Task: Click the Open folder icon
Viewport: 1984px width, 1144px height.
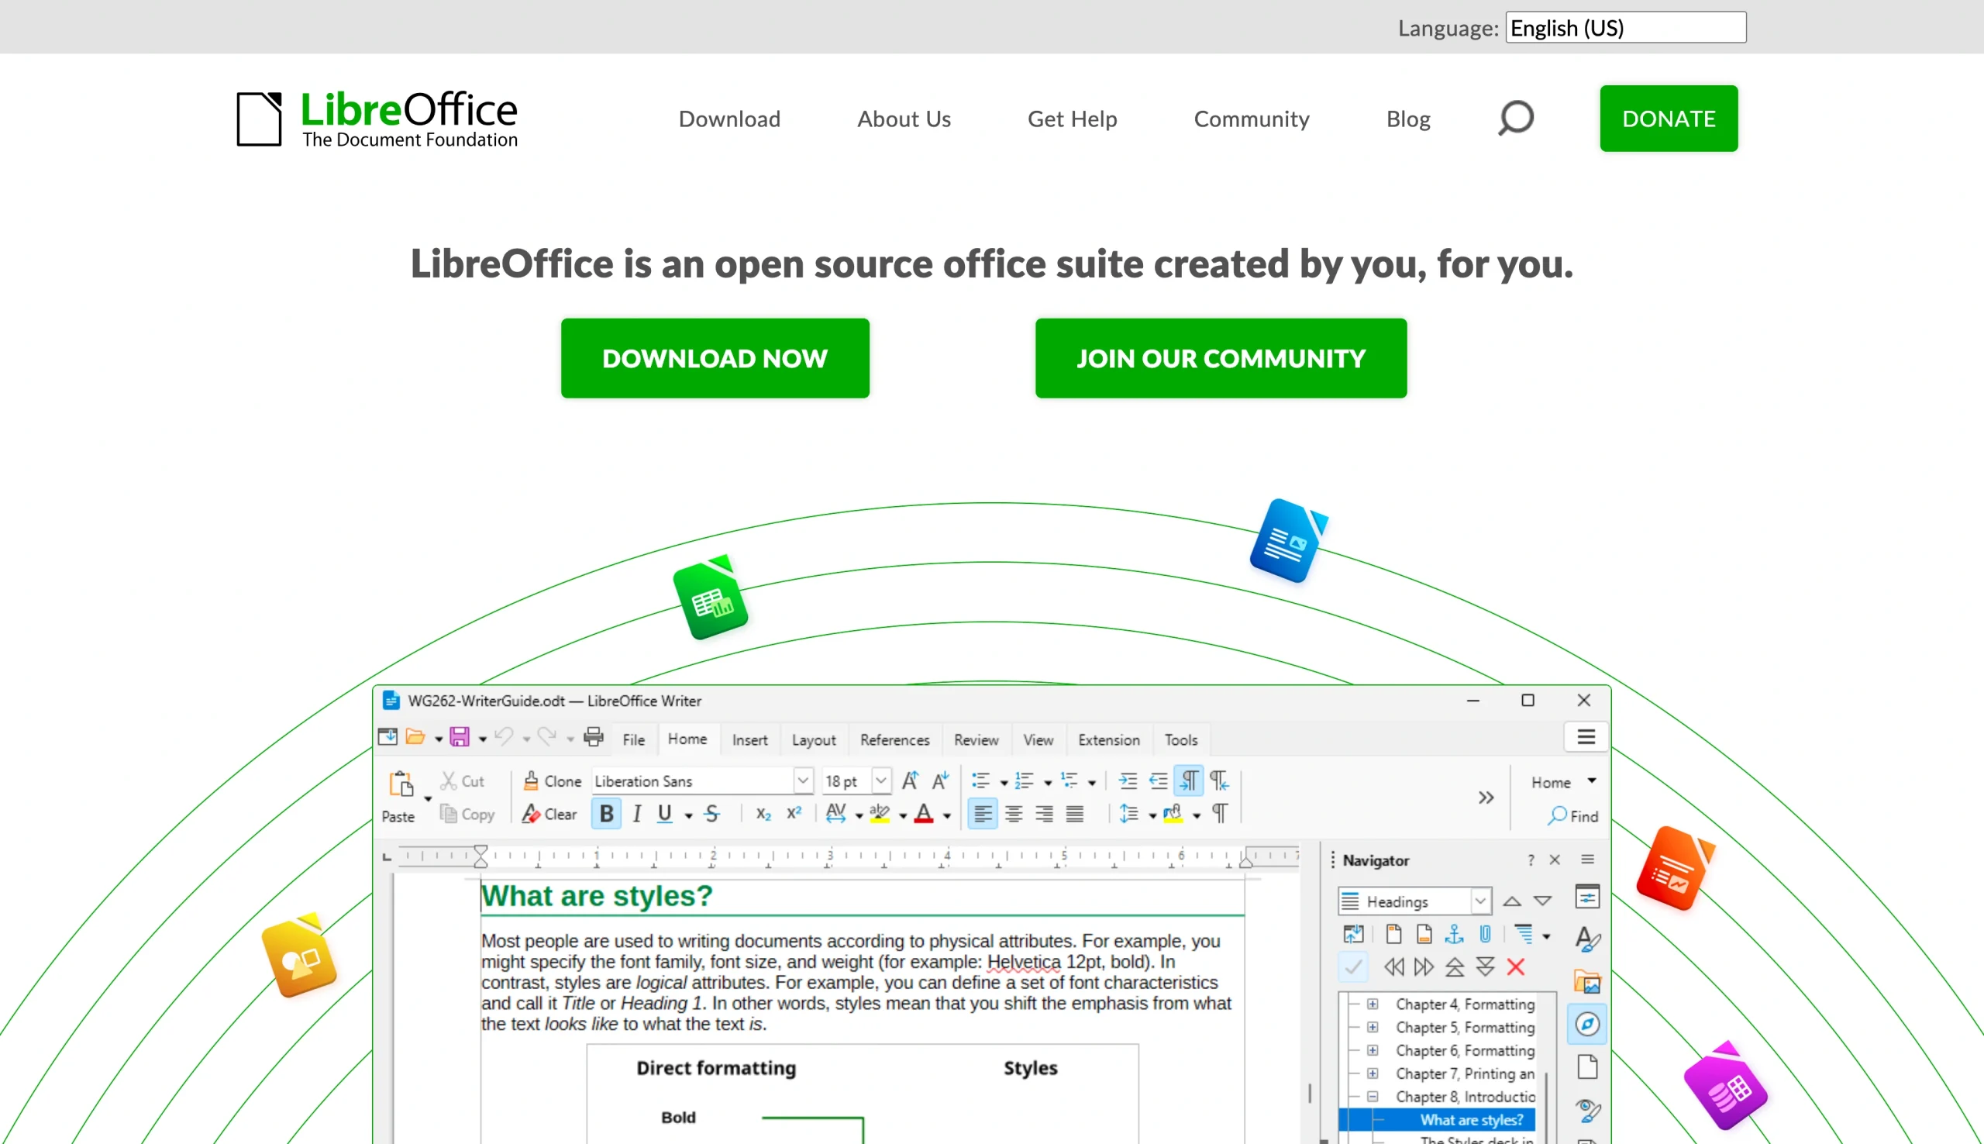Action: [x=415, y=737]
